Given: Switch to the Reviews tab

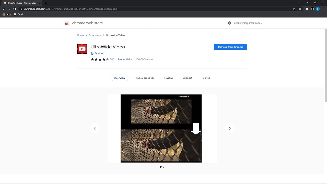Looking at the screenshot, I should pos(169,78).
